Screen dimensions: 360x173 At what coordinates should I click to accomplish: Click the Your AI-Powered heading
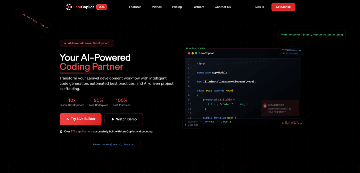tap(95, 58)
